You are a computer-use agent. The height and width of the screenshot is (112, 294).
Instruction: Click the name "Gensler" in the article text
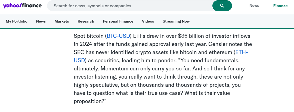coord(217,44)
